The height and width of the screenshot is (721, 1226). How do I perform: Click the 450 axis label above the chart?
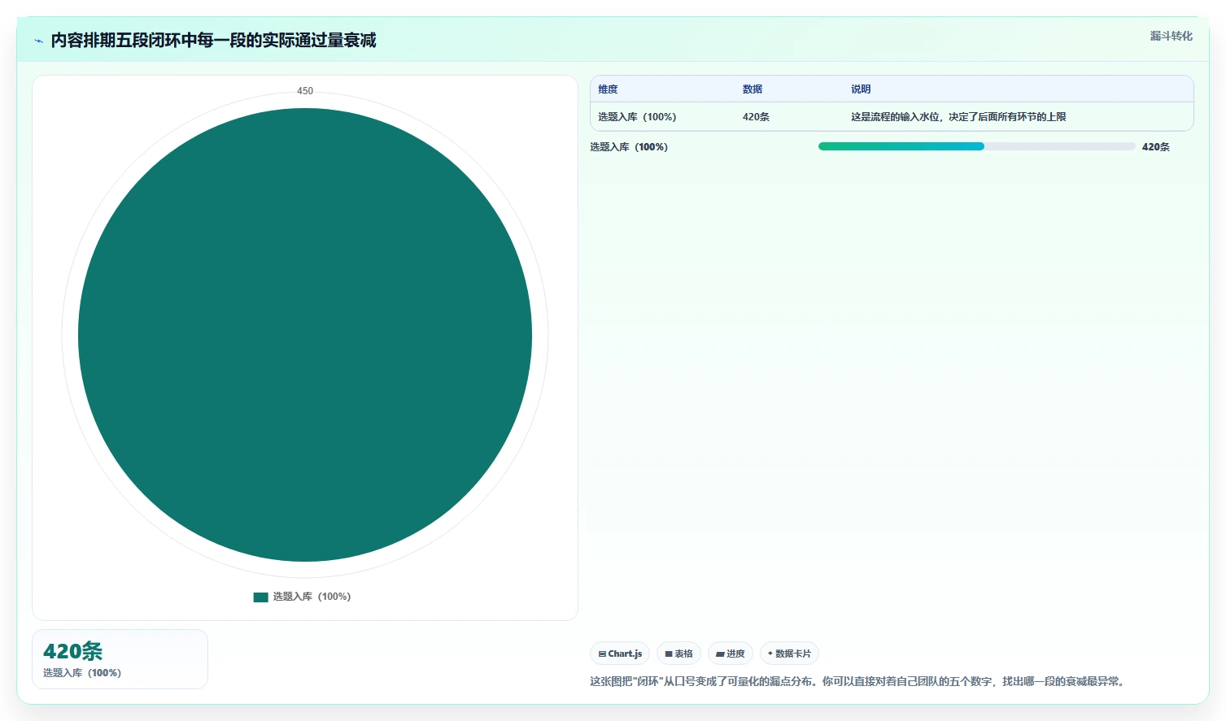coord(305,91)
